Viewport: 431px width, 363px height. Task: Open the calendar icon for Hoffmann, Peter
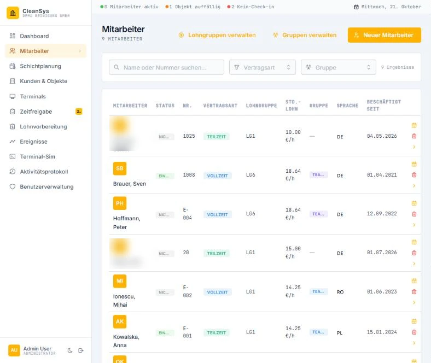(414, 203)
